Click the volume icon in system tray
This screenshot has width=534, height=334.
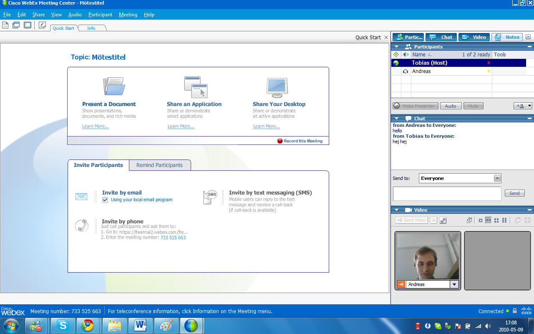pos(488,326)
